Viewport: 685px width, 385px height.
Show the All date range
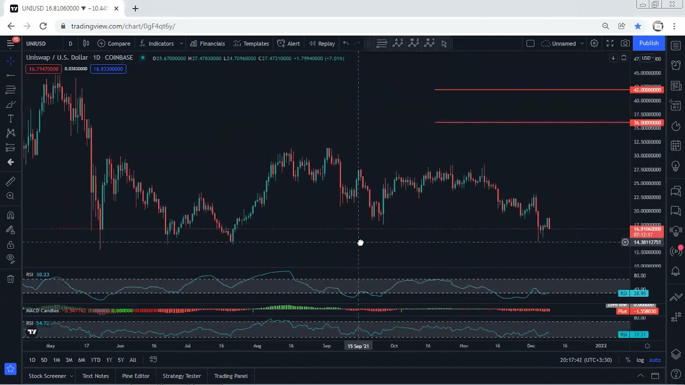tap(133, 360)
